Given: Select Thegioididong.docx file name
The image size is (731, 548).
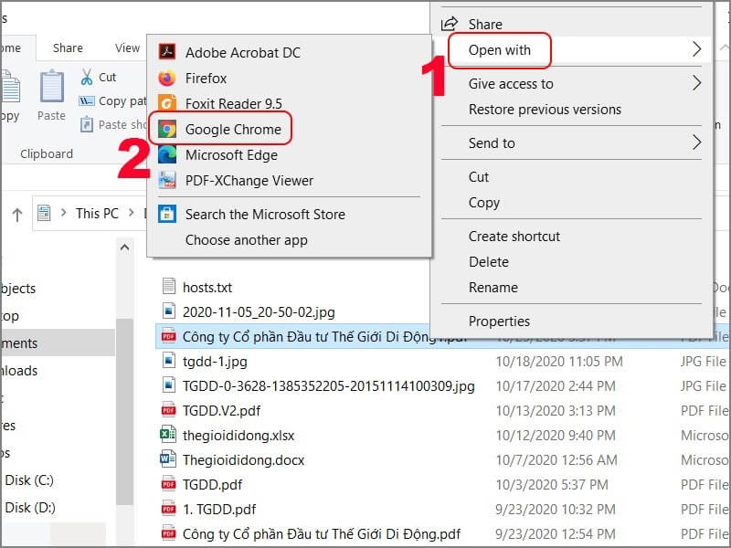Looking at the screenshot, I should (x=243, y=460).
